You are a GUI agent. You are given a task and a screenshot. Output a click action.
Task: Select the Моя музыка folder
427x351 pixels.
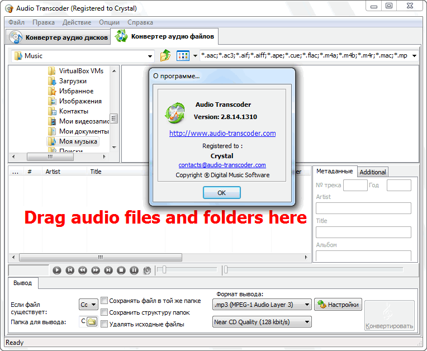(73, 141)
